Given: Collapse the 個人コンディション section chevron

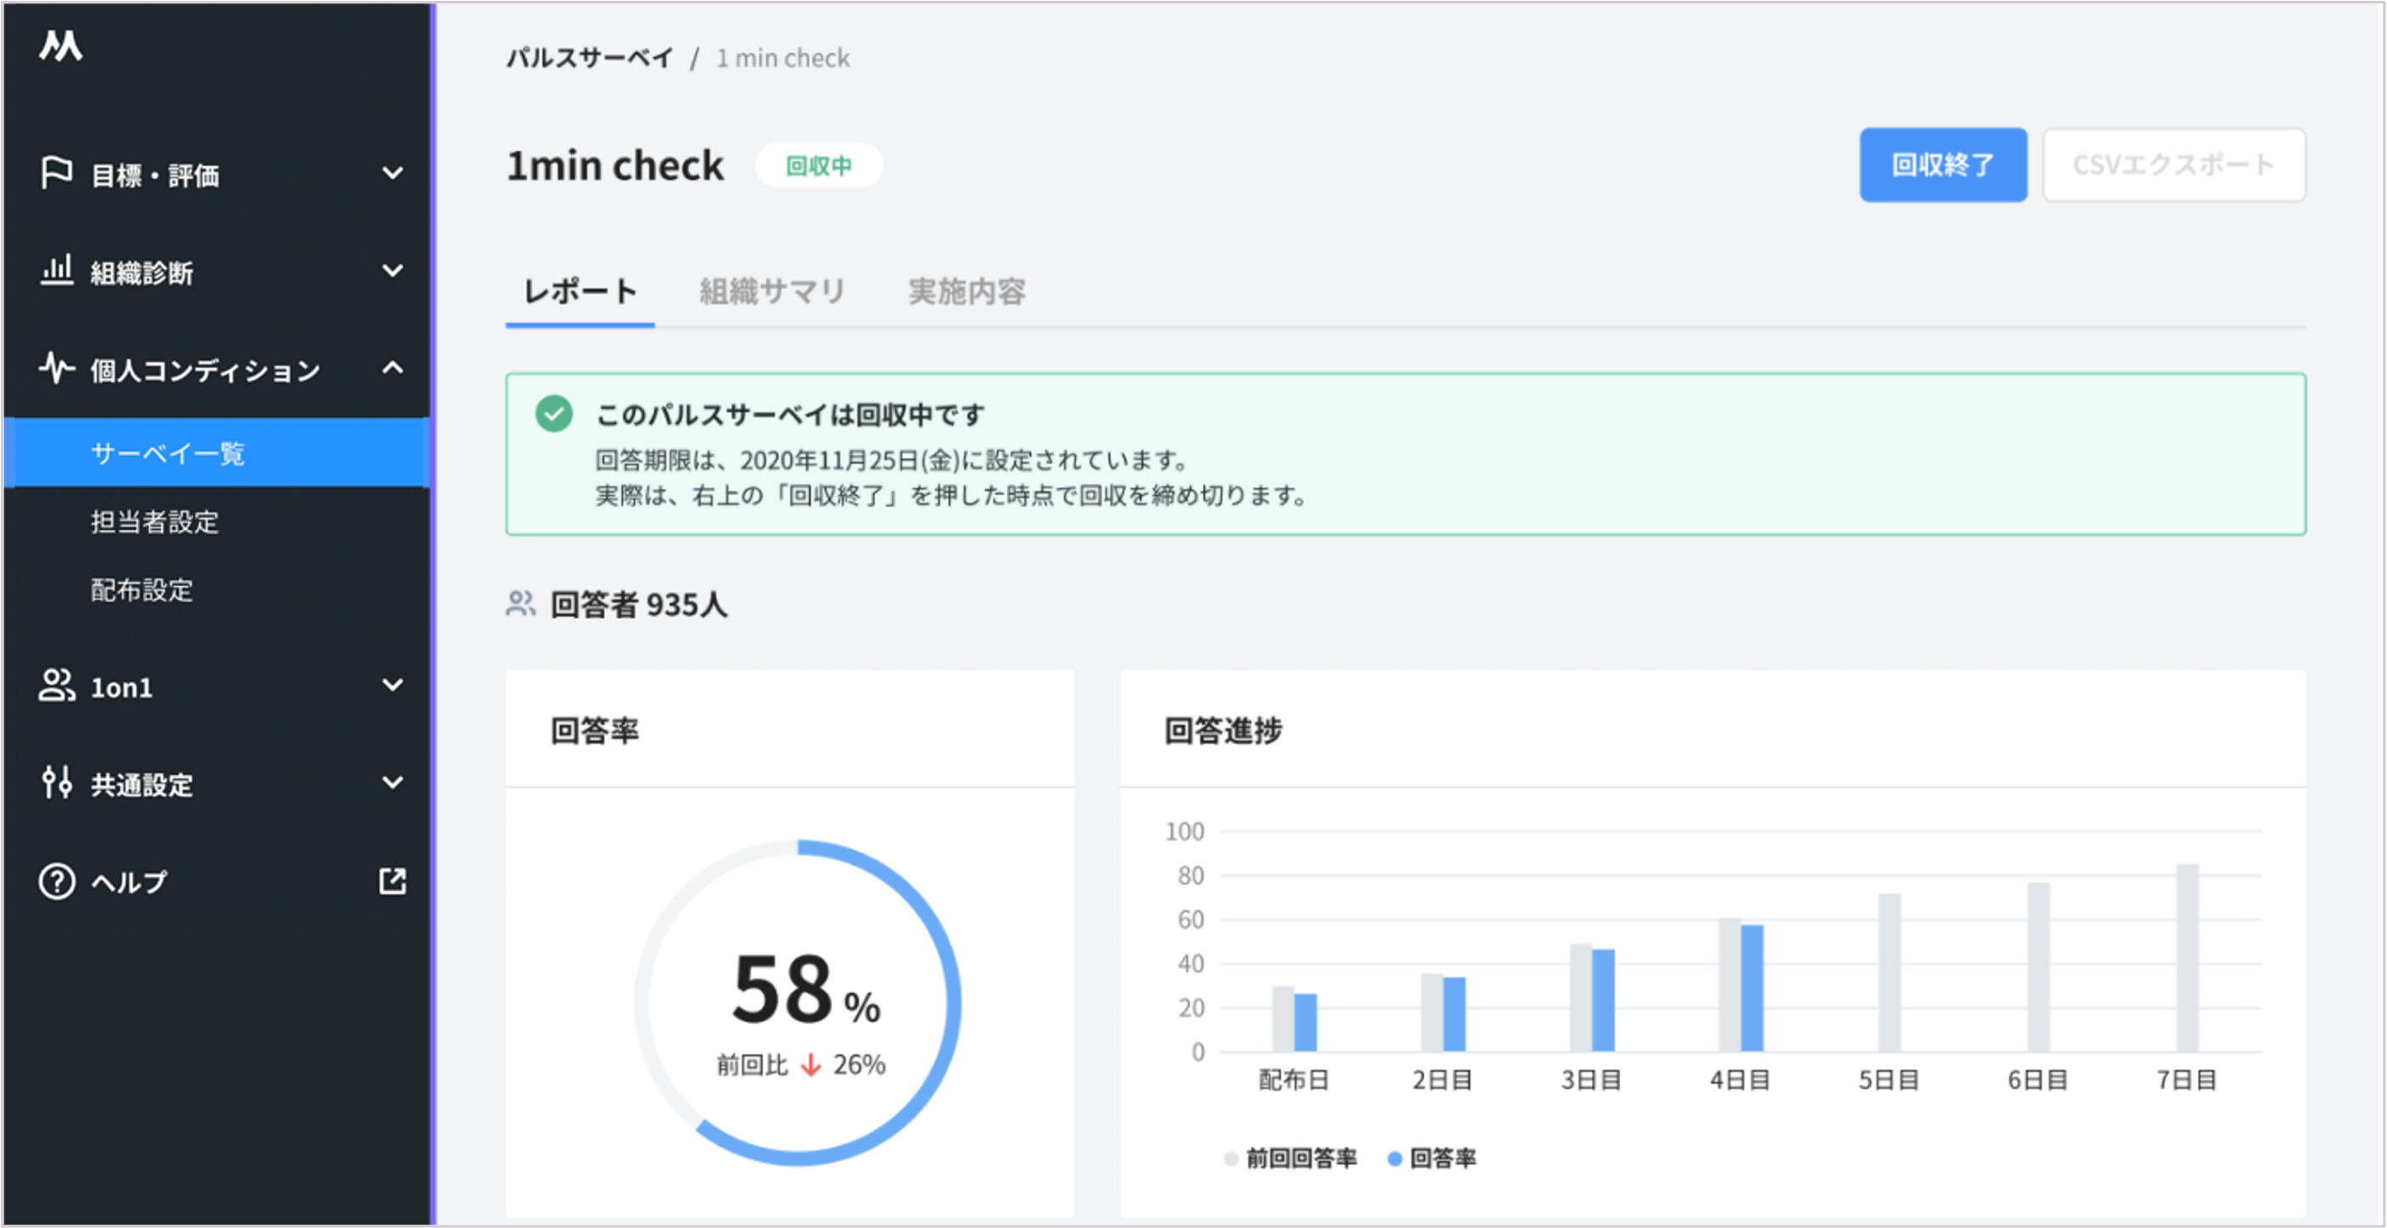Looking at the screenshot, I should click(393, 369).
